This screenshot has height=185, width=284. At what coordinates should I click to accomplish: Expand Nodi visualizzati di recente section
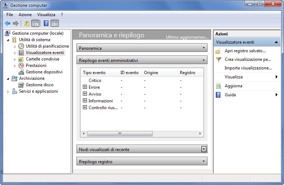(x=204, y=149)
